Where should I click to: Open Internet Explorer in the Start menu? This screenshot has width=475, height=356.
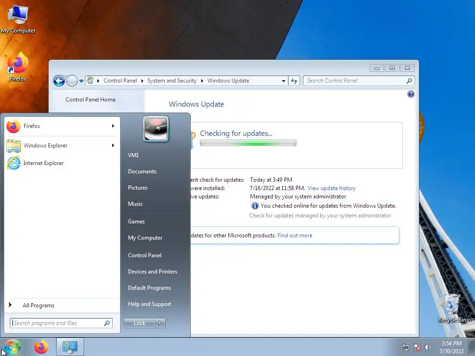(62, 163)
